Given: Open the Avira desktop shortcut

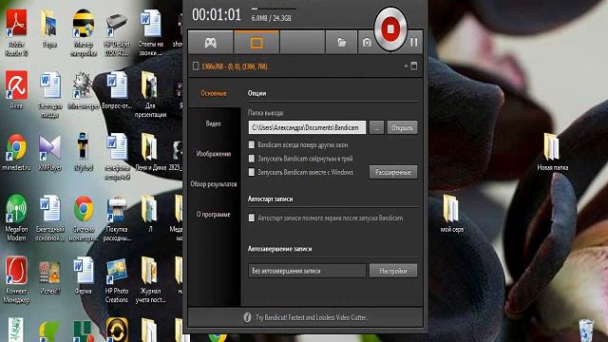Looking at the screenshot, I should tap(16, 91).
